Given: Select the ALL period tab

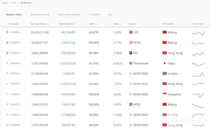Looking at the screenshot, I should coord(110,14).
